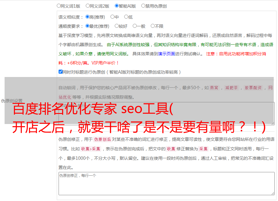
Task: Set 通顺度要求 to 一般
Action: click(x=135, y=26)
